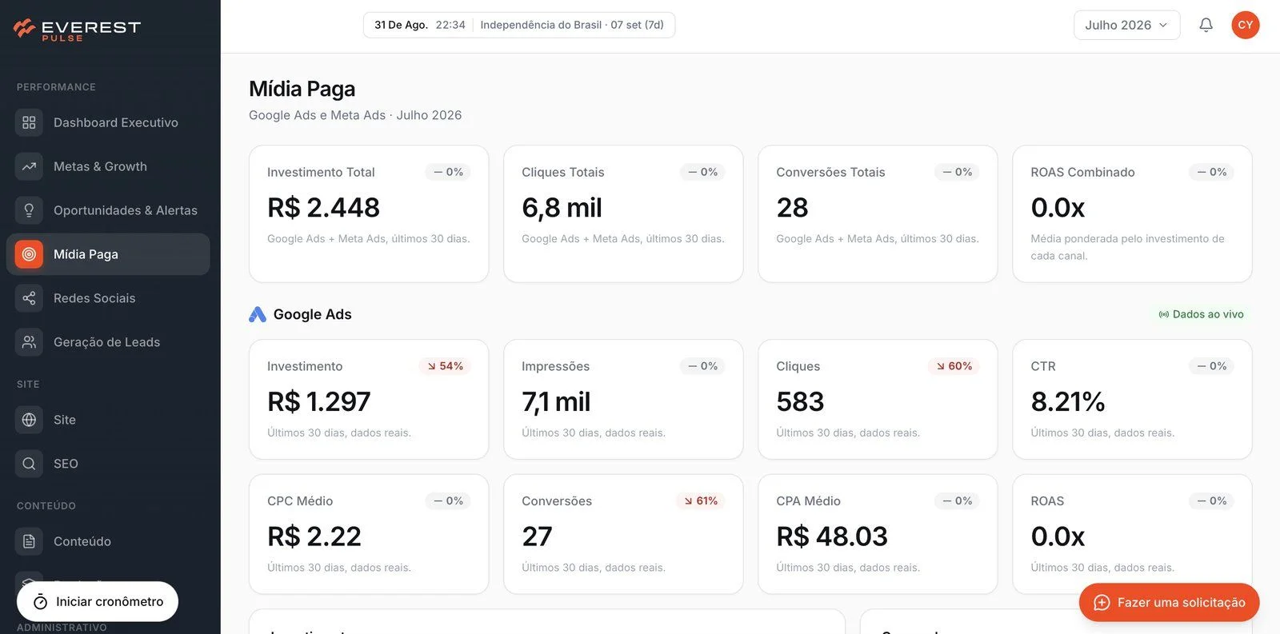Navigate to Redes Sociais

click(x=108, y=298)
